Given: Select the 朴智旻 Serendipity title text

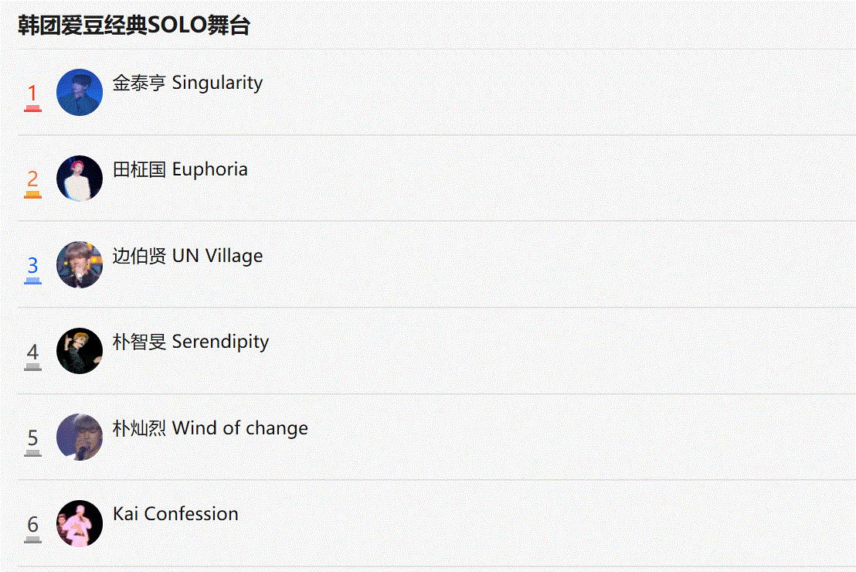Looking at the screenshot, I should pos(191,342).
